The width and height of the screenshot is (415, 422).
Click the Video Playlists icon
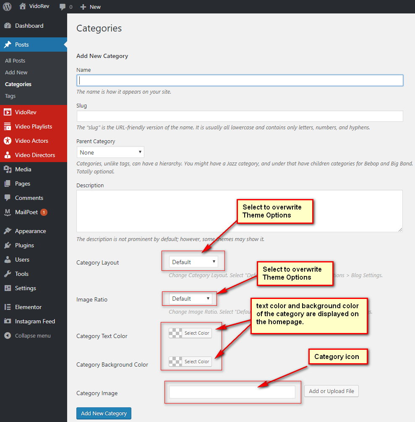(8, 126)
